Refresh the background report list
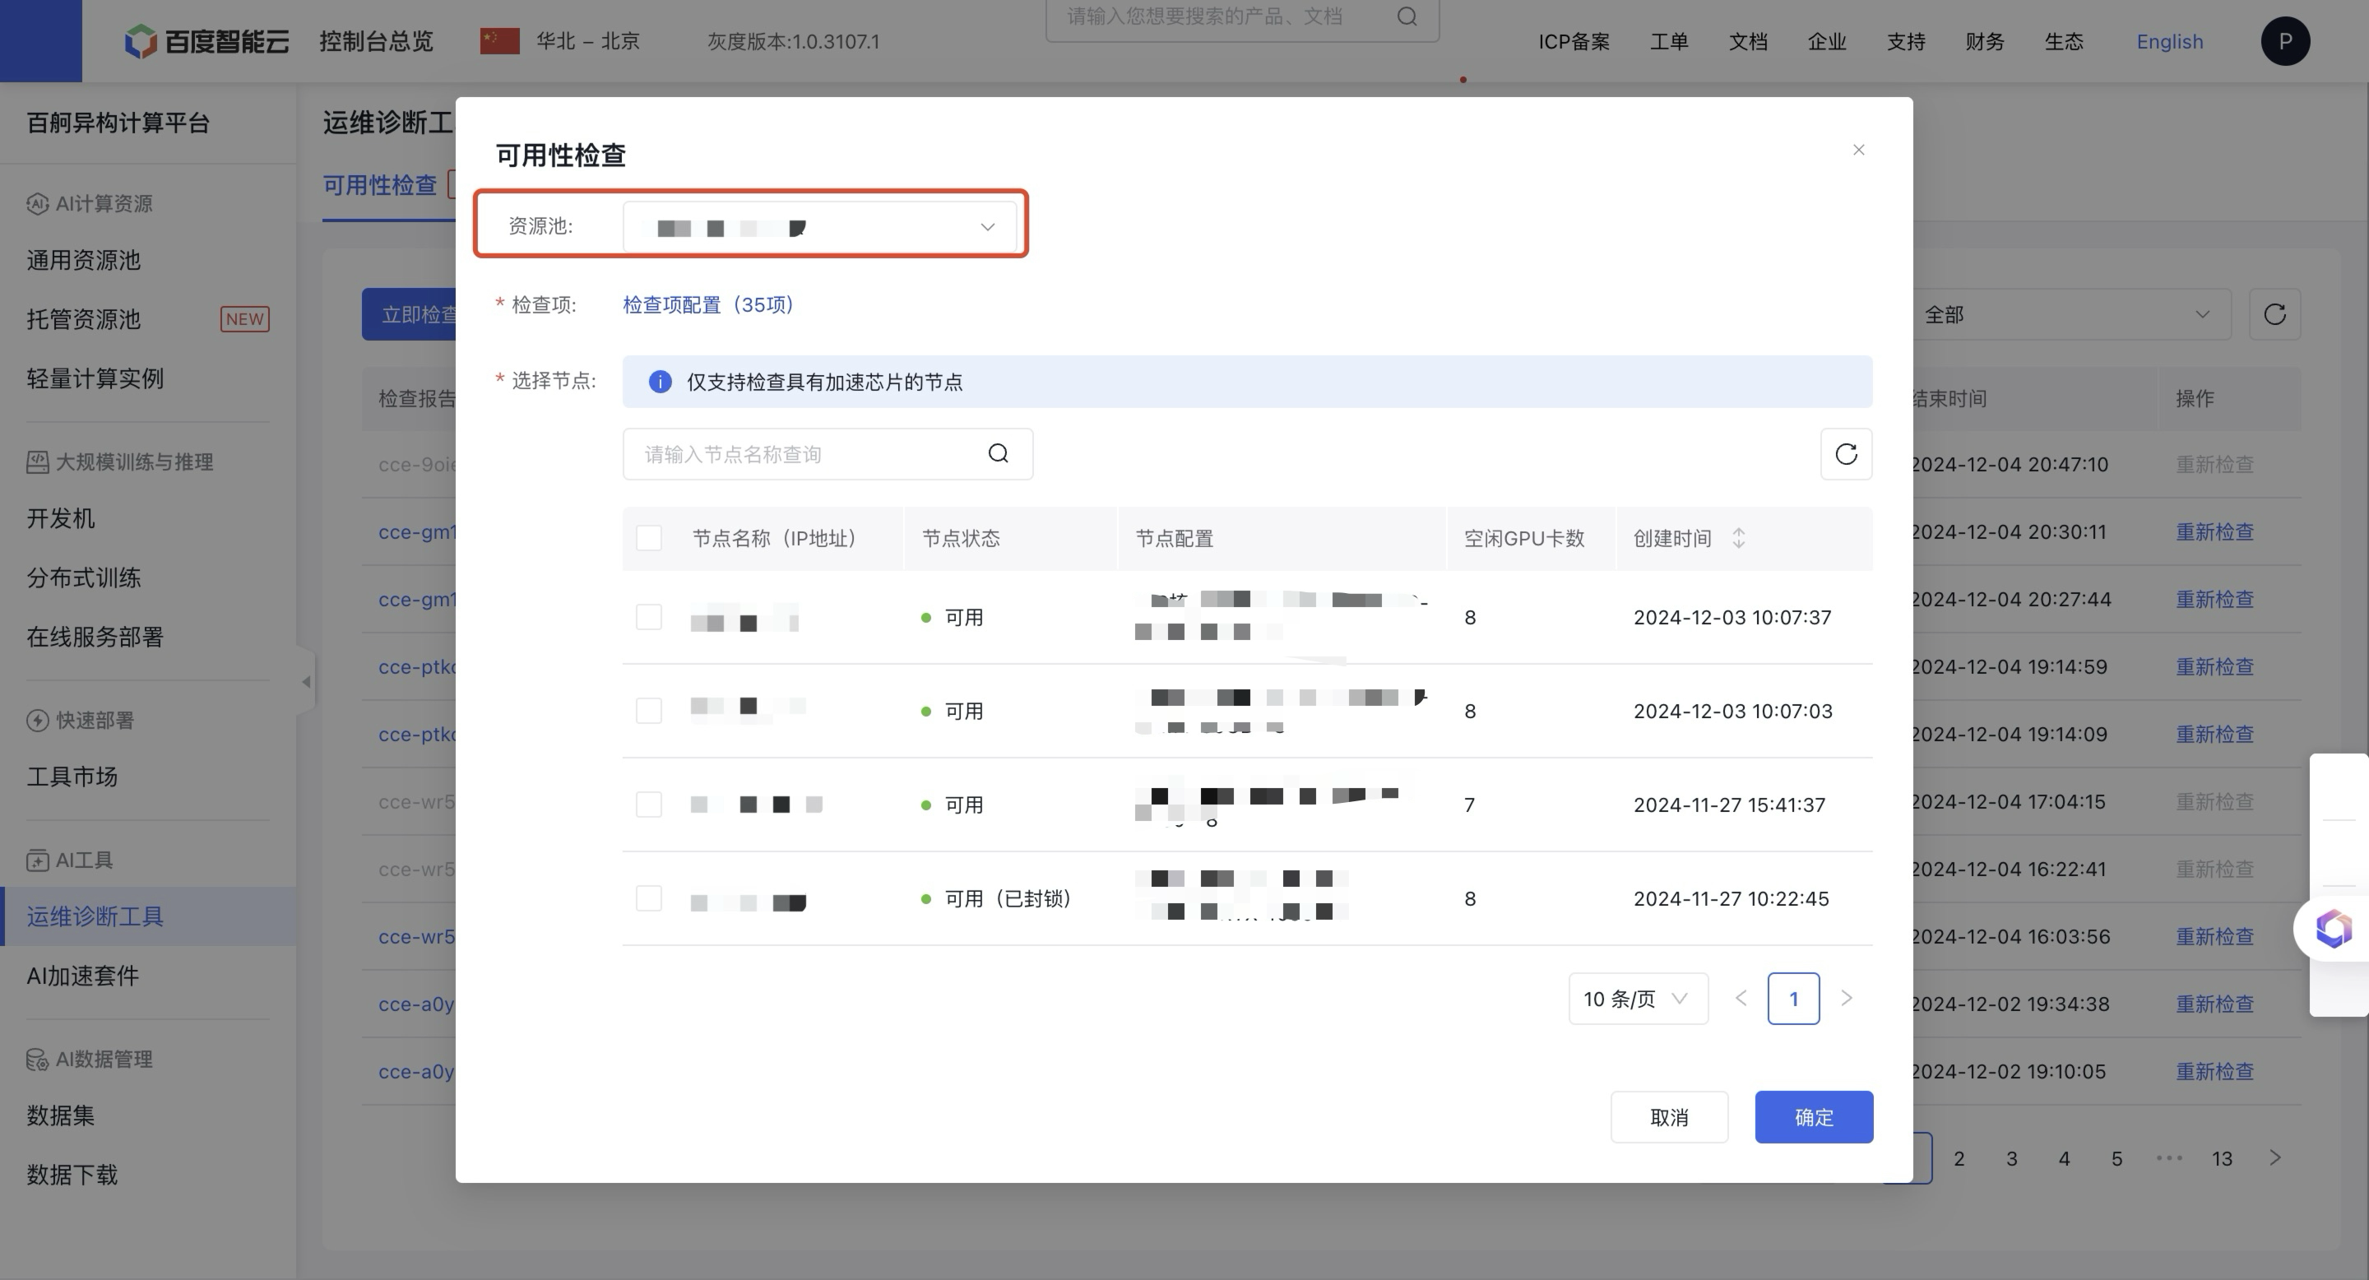 (x=2275, y=314)
